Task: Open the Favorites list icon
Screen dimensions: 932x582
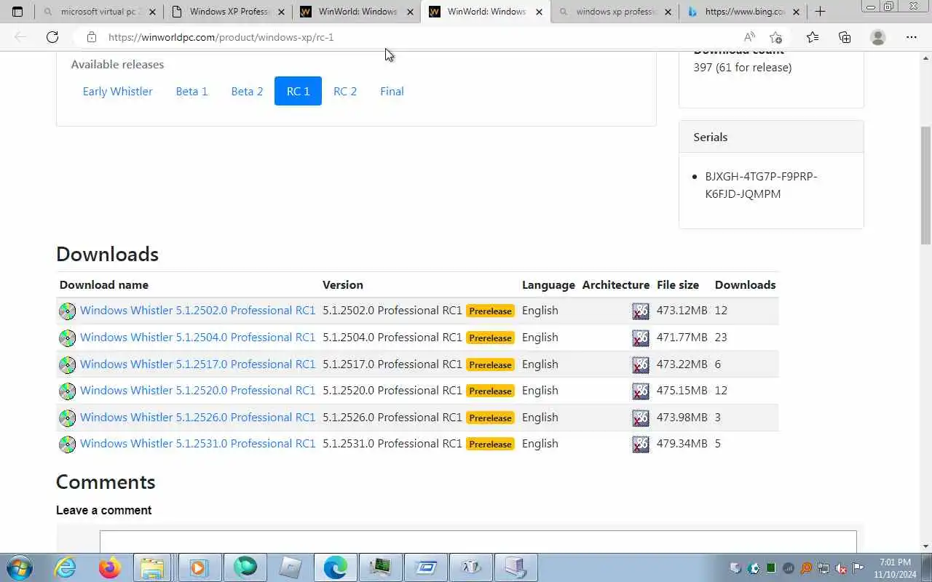Action: 813,37
